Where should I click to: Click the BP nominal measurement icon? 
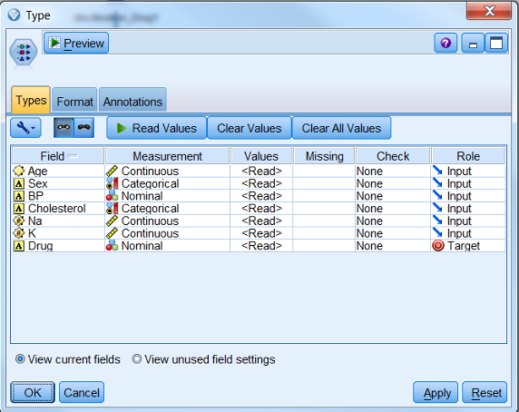[112, 196]
